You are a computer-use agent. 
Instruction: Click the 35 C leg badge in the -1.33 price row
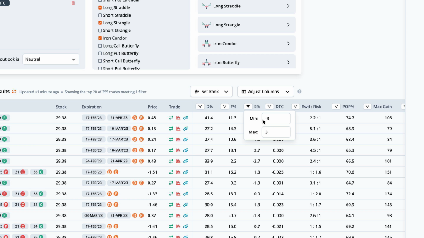[38, 194]
